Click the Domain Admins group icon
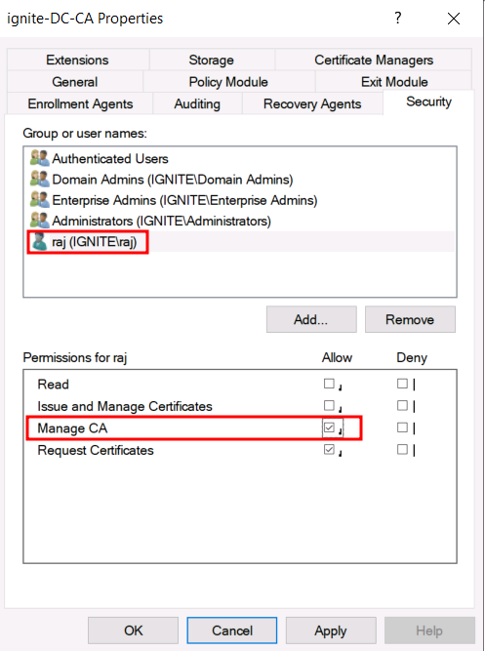This screenshot has height=651, width=485. coord(40,179)
